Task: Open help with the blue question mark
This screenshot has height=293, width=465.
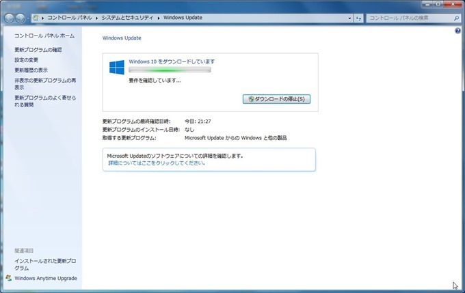Action: (457, 31)
